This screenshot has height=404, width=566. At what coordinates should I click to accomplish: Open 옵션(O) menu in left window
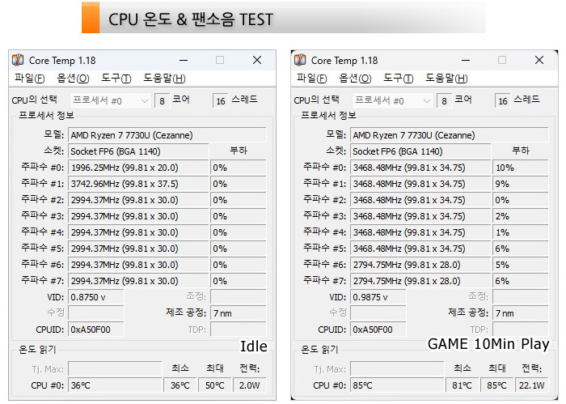[x=73, y=78]
